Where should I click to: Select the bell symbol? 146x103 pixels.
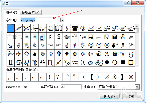tap(51, 28)
